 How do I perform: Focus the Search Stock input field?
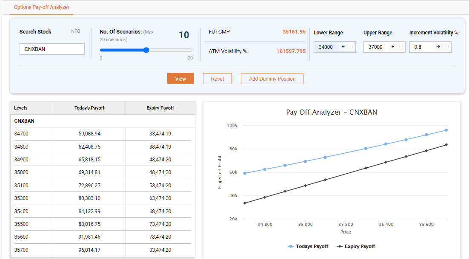52,49
